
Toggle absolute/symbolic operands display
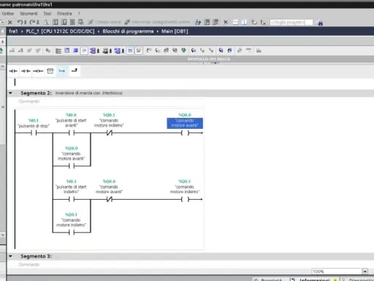[93, 50]
